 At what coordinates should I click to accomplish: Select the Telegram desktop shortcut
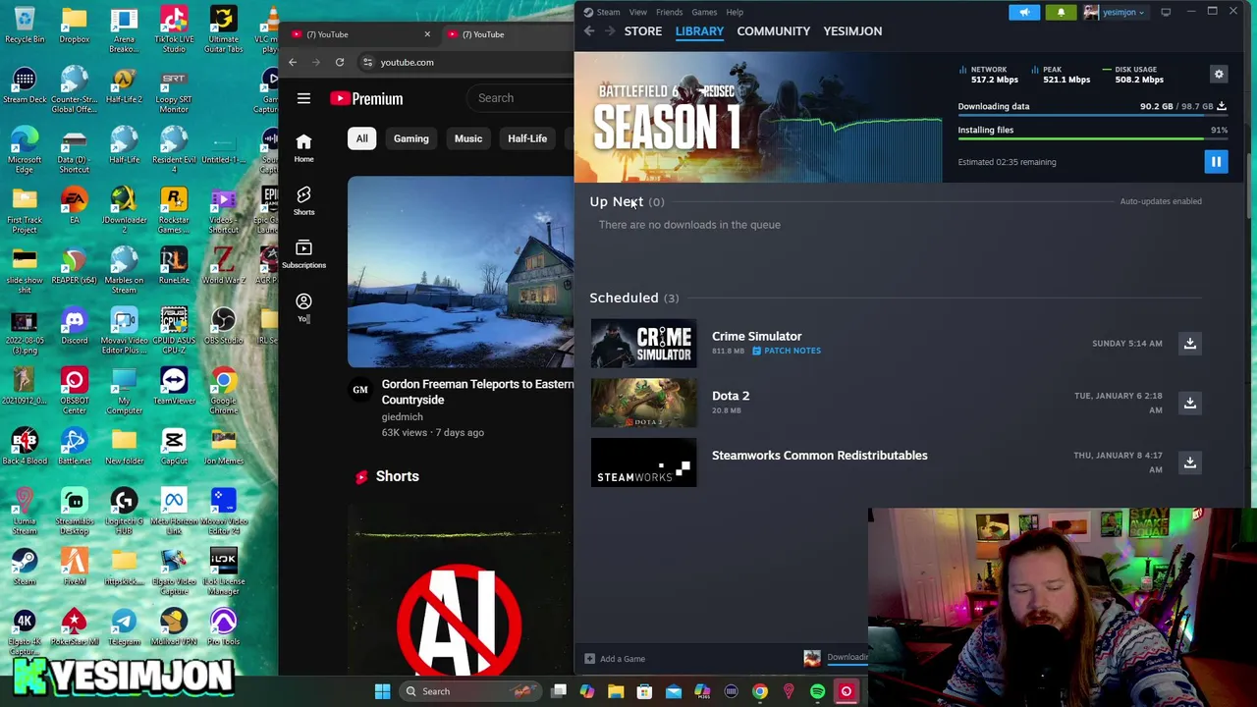124,628
